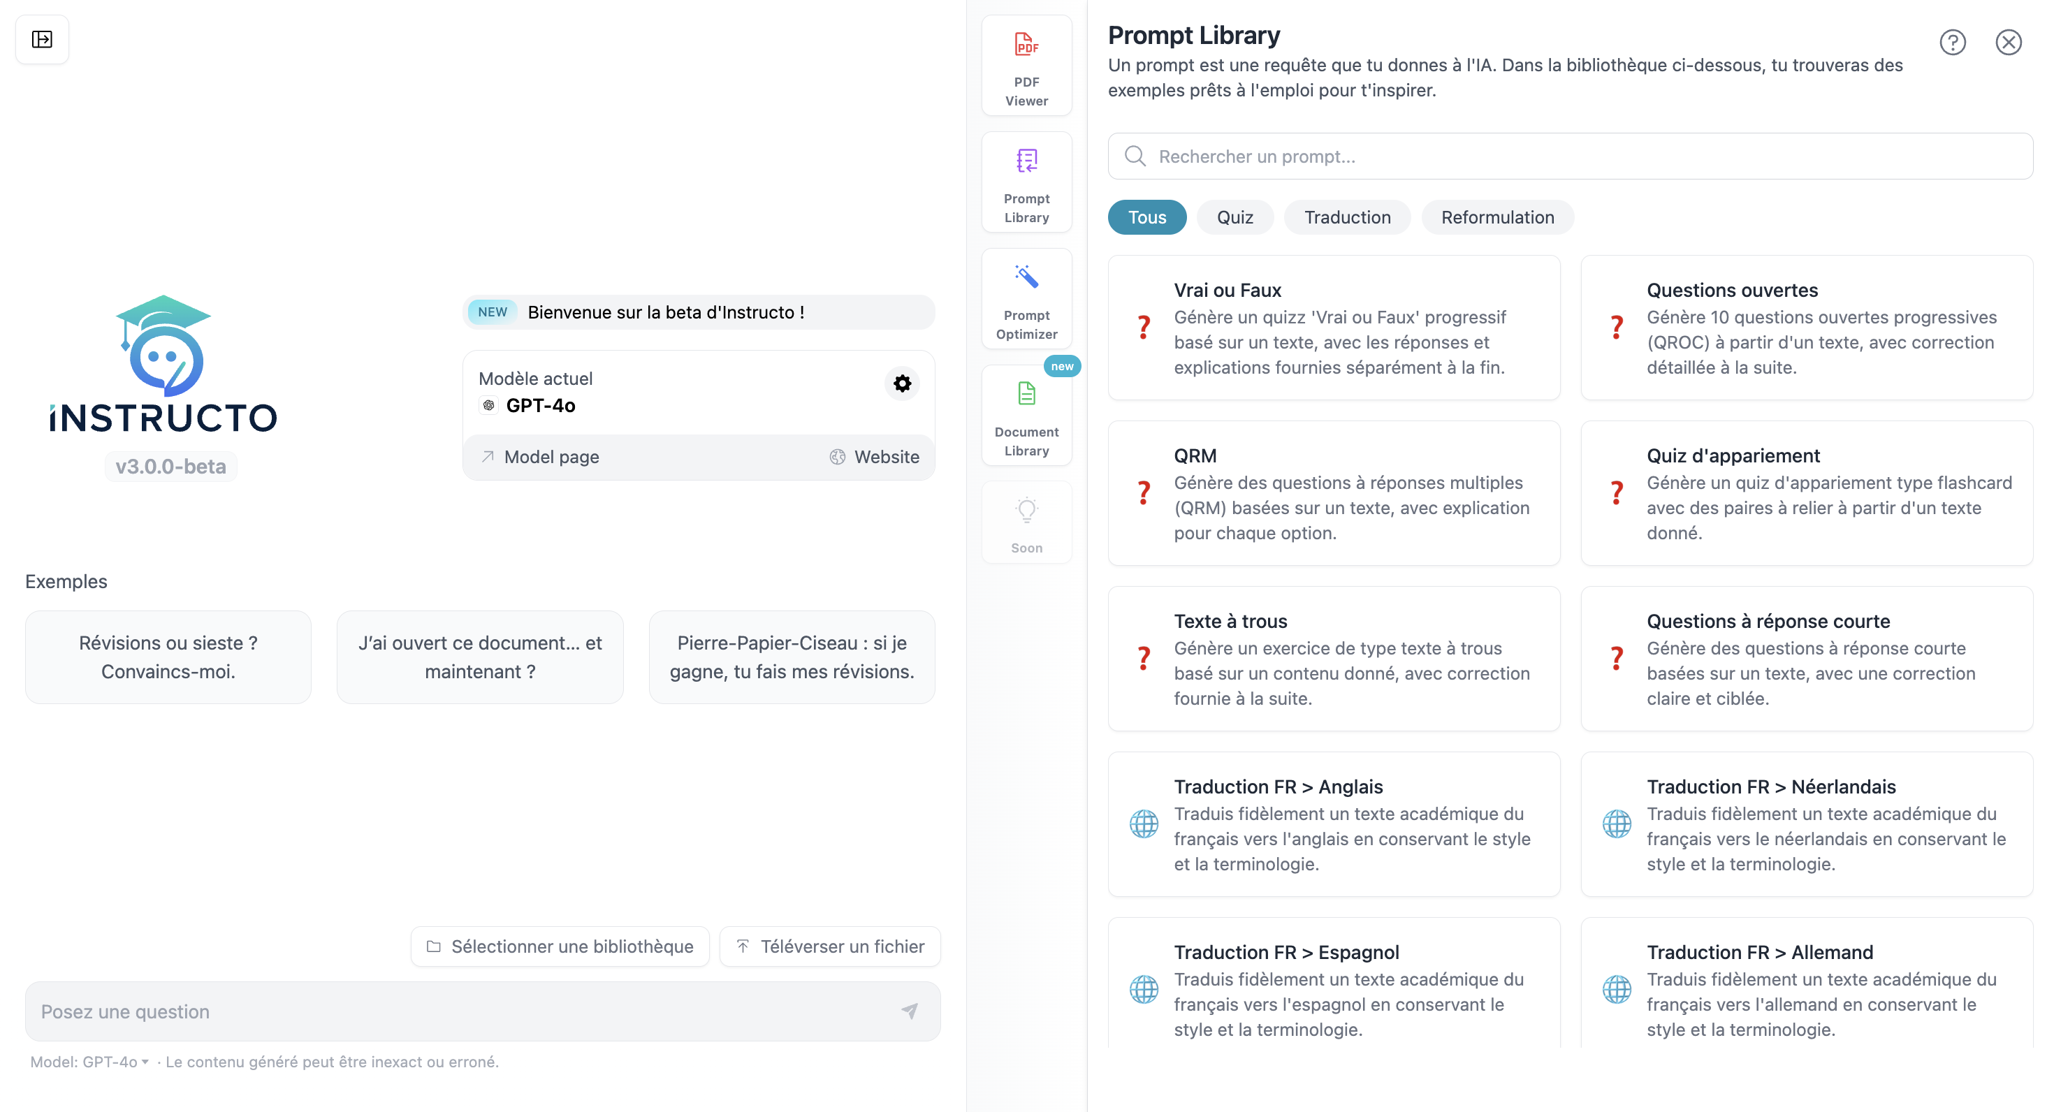Toggle the sidebar panel icon
The image size is (2054, 1112).
[42, 39]
